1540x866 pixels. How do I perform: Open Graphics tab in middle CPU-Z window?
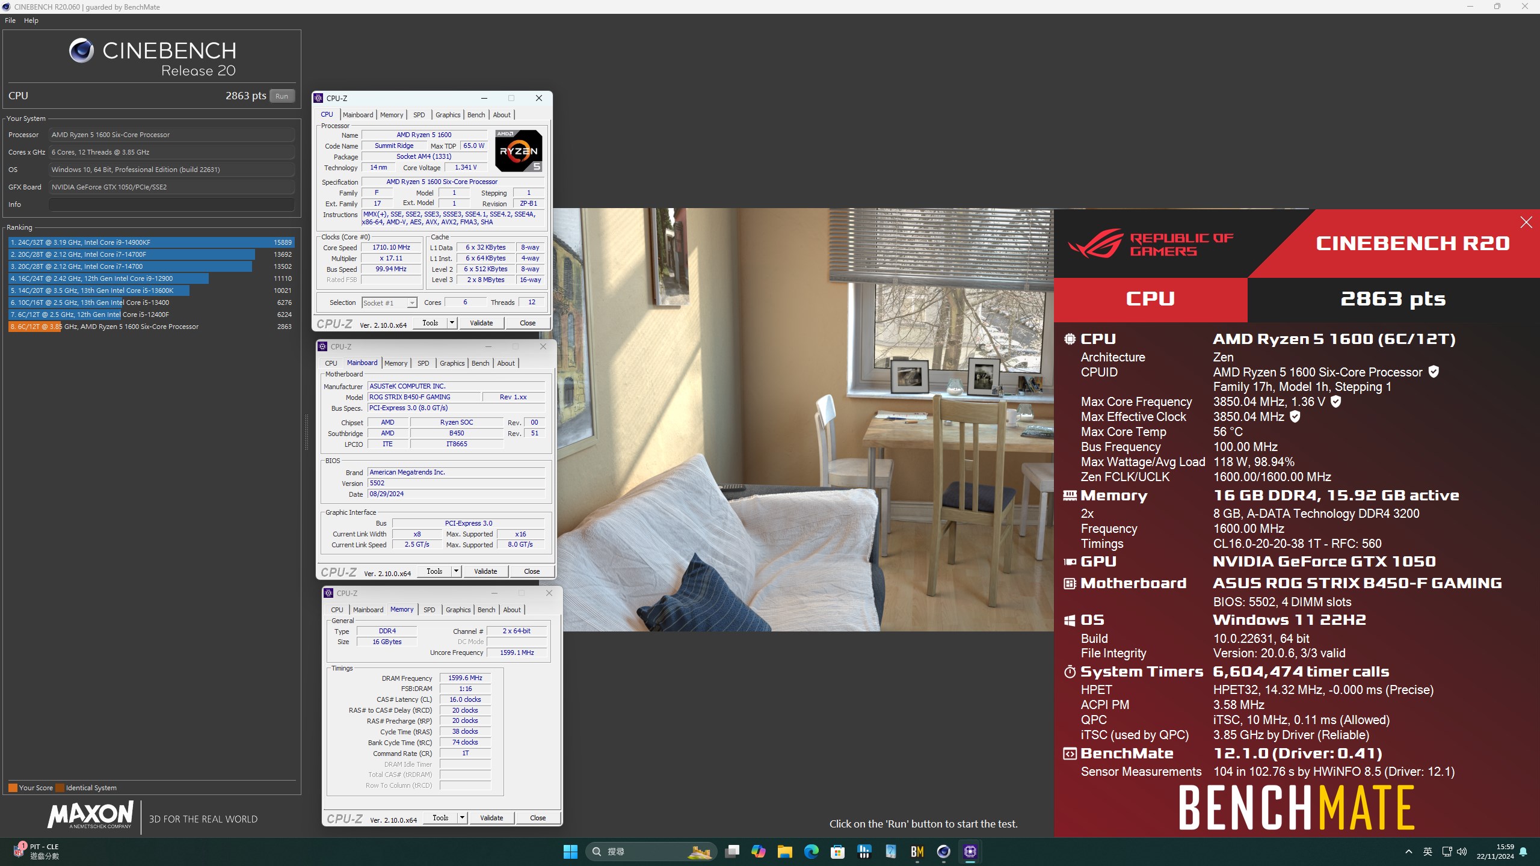coord(452,363)
